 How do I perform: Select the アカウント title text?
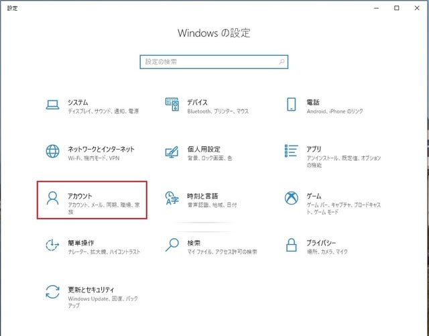(80, 196)
